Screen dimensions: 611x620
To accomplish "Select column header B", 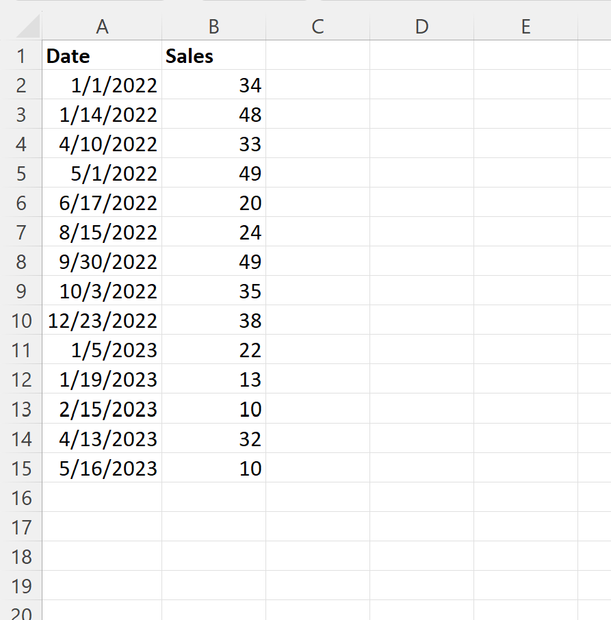I will click(x=213, y=27).
